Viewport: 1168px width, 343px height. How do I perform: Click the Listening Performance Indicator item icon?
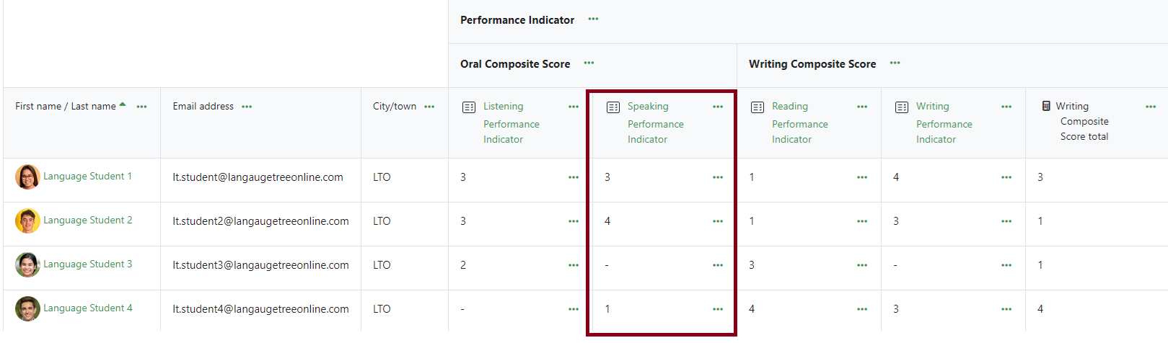point(469,107)
